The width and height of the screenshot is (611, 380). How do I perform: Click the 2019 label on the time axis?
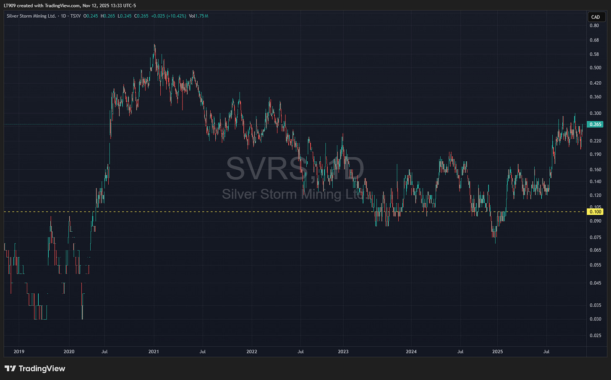click(x=19, y=352)
